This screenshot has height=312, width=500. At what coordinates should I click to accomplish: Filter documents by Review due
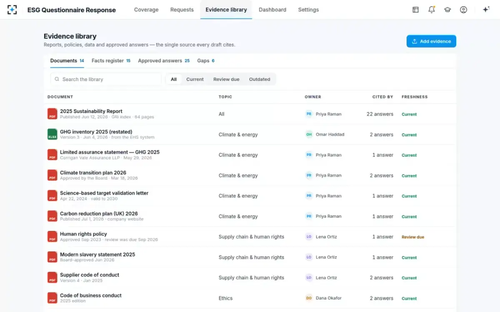pyautogui.click(x=226, y=79)
